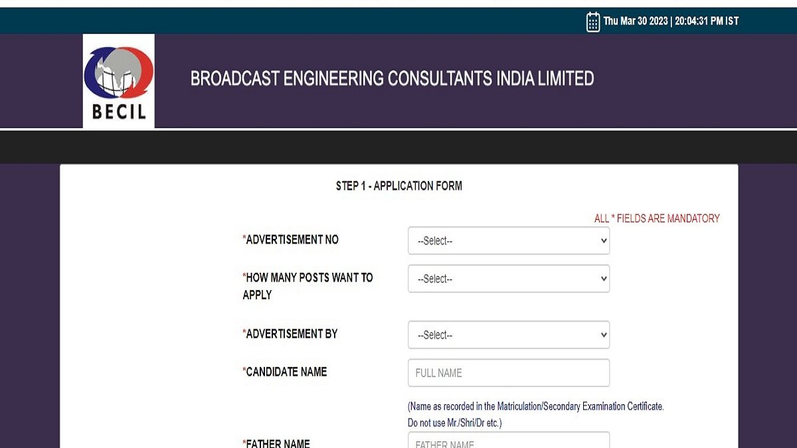Click the Do not use Mr./Shri/Dr note
This screenshot has width=797, height=448.
[455, 423]
